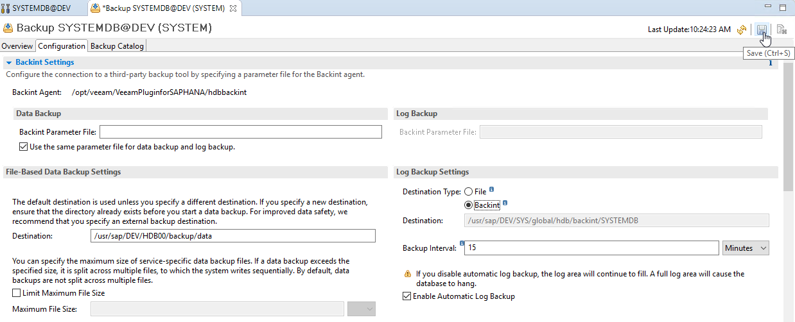The width and height of the screenshot is (795, 322).
Task: Click the info icon next to Backup Interval
Action: click(x=462, y=245)
